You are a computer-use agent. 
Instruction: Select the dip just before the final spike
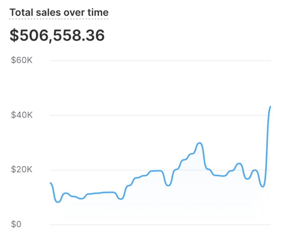(x=263, y=186)
